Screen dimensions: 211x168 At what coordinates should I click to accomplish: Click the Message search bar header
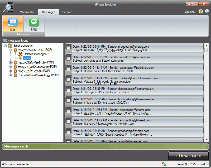pyautogui.click(x=105, y=146)
